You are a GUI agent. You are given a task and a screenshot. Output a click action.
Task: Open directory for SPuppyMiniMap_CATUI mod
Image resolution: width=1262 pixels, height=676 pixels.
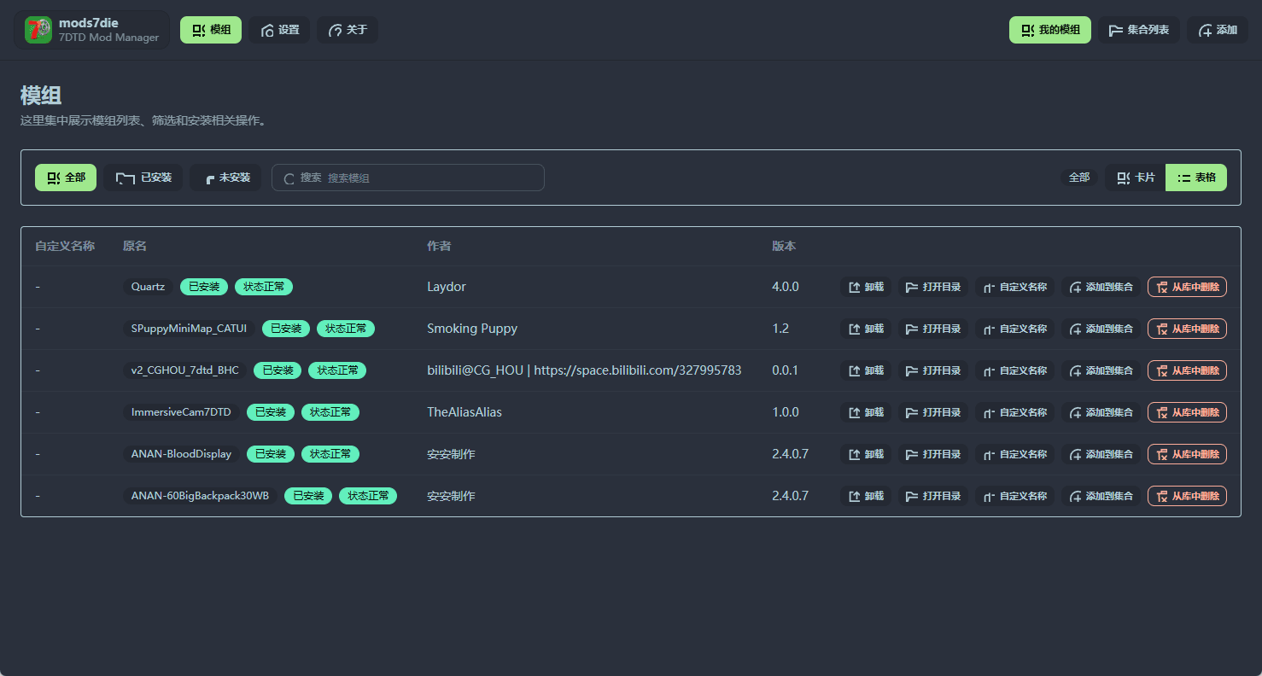point(932,329)
